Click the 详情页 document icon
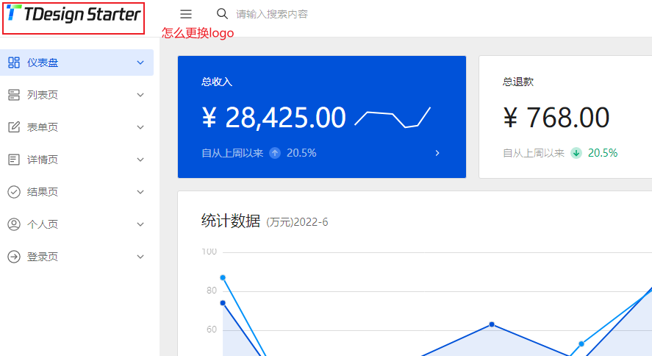This screenshot has height=356, width=652. 14,160
